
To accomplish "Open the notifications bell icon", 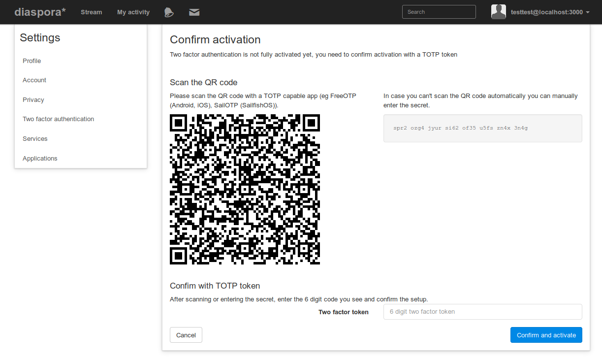I will 169,12.
